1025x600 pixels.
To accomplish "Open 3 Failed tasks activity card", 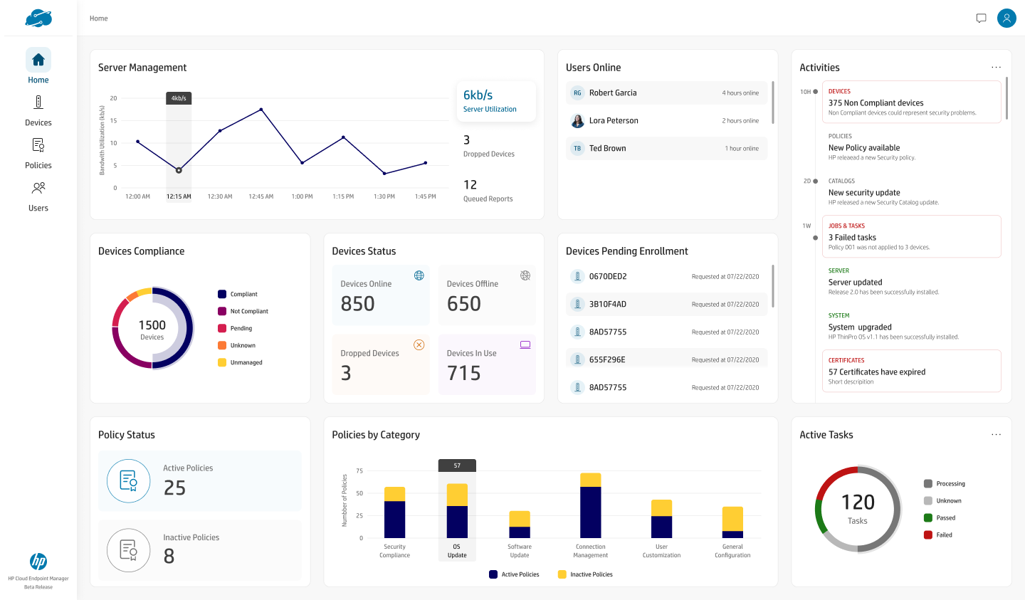I will (x=912, y=236).
